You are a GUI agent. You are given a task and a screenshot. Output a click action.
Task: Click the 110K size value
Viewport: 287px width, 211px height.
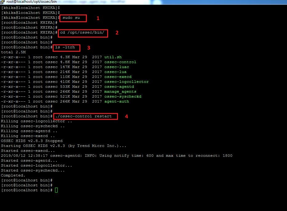pyautogui.click(x=65, y=77)
